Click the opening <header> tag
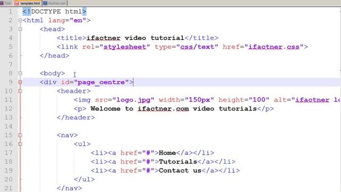This screenshot has width=341, height=192. 74,91
